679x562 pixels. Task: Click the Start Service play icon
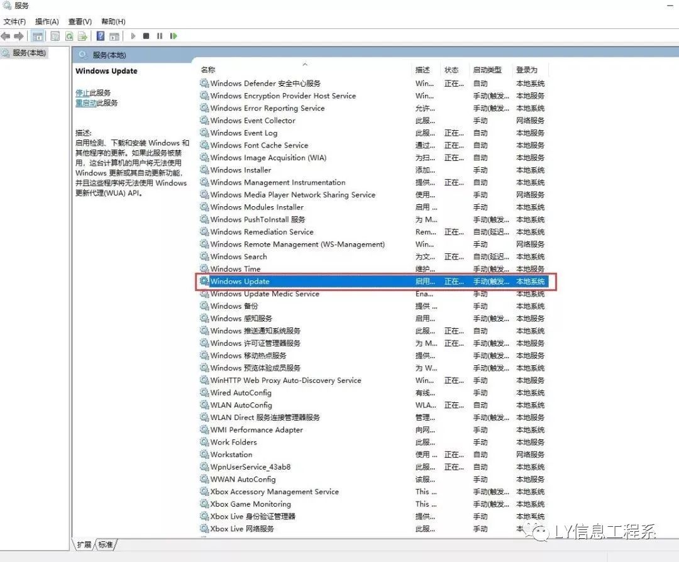[133, 36]
